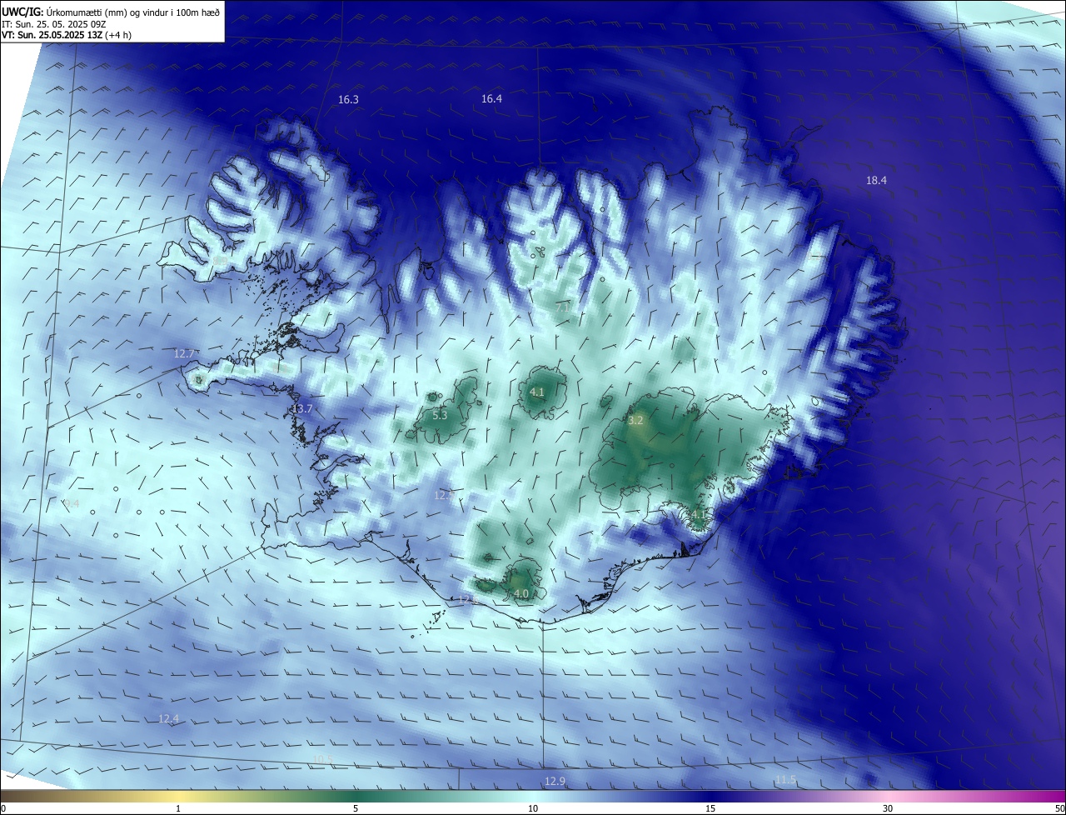
Task: Click the 10 tick on the color scale
Action: point(533,808)
